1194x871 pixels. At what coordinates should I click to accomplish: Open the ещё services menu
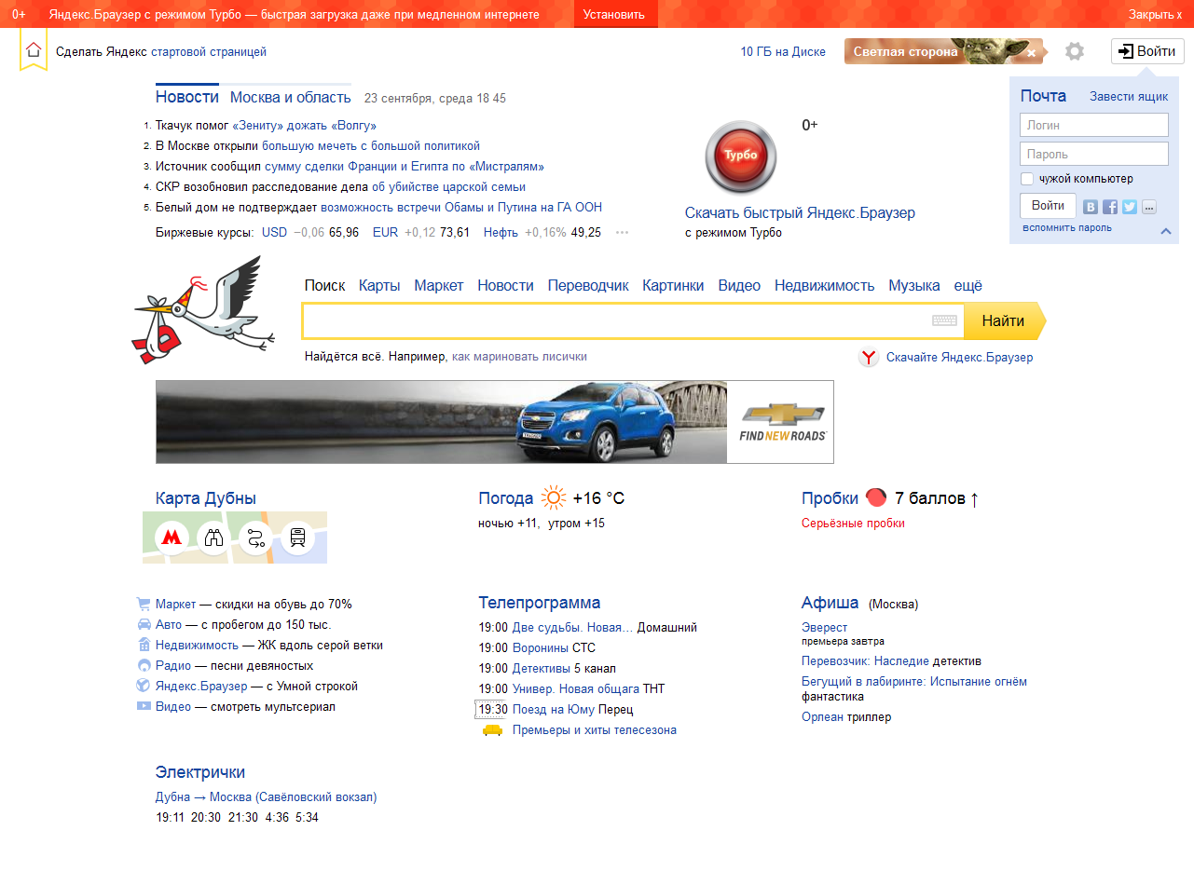pos(968,286)
